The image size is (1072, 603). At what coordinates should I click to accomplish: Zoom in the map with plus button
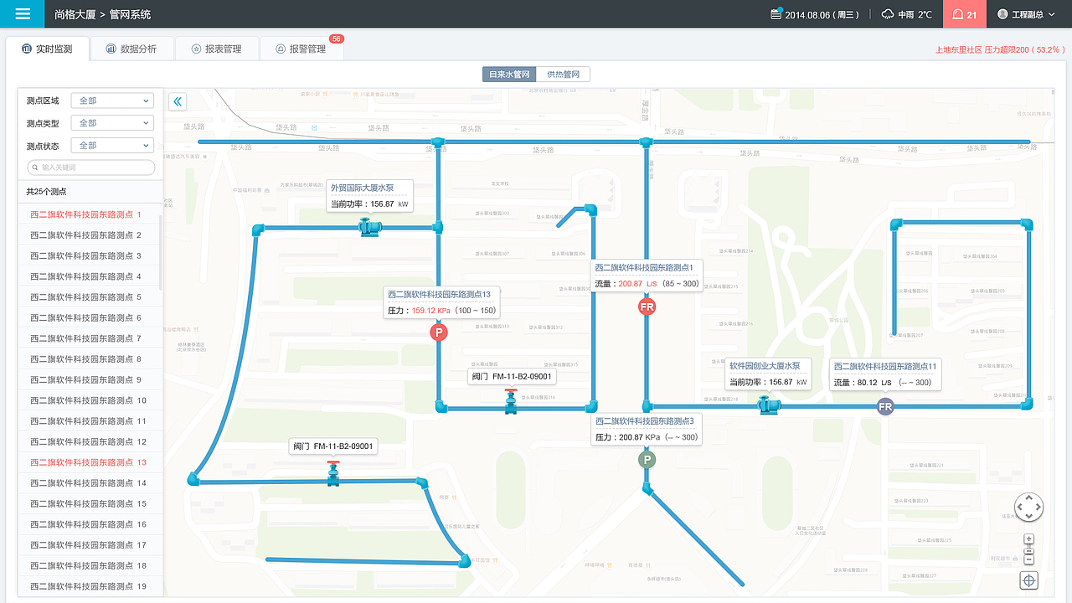point(1029,539)
